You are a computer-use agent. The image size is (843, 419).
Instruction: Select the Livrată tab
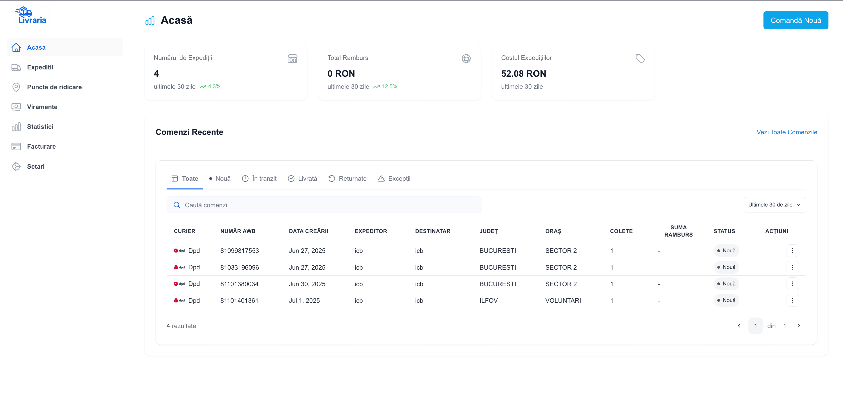(x=302, y=178)
